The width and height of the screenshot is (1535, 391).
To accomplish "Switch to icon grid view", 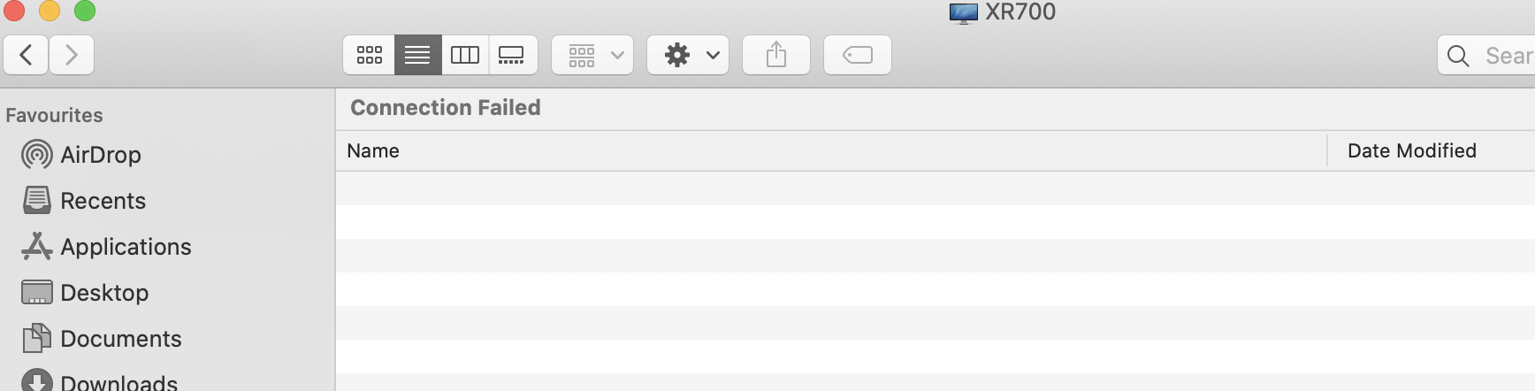I will click(370, 56).
